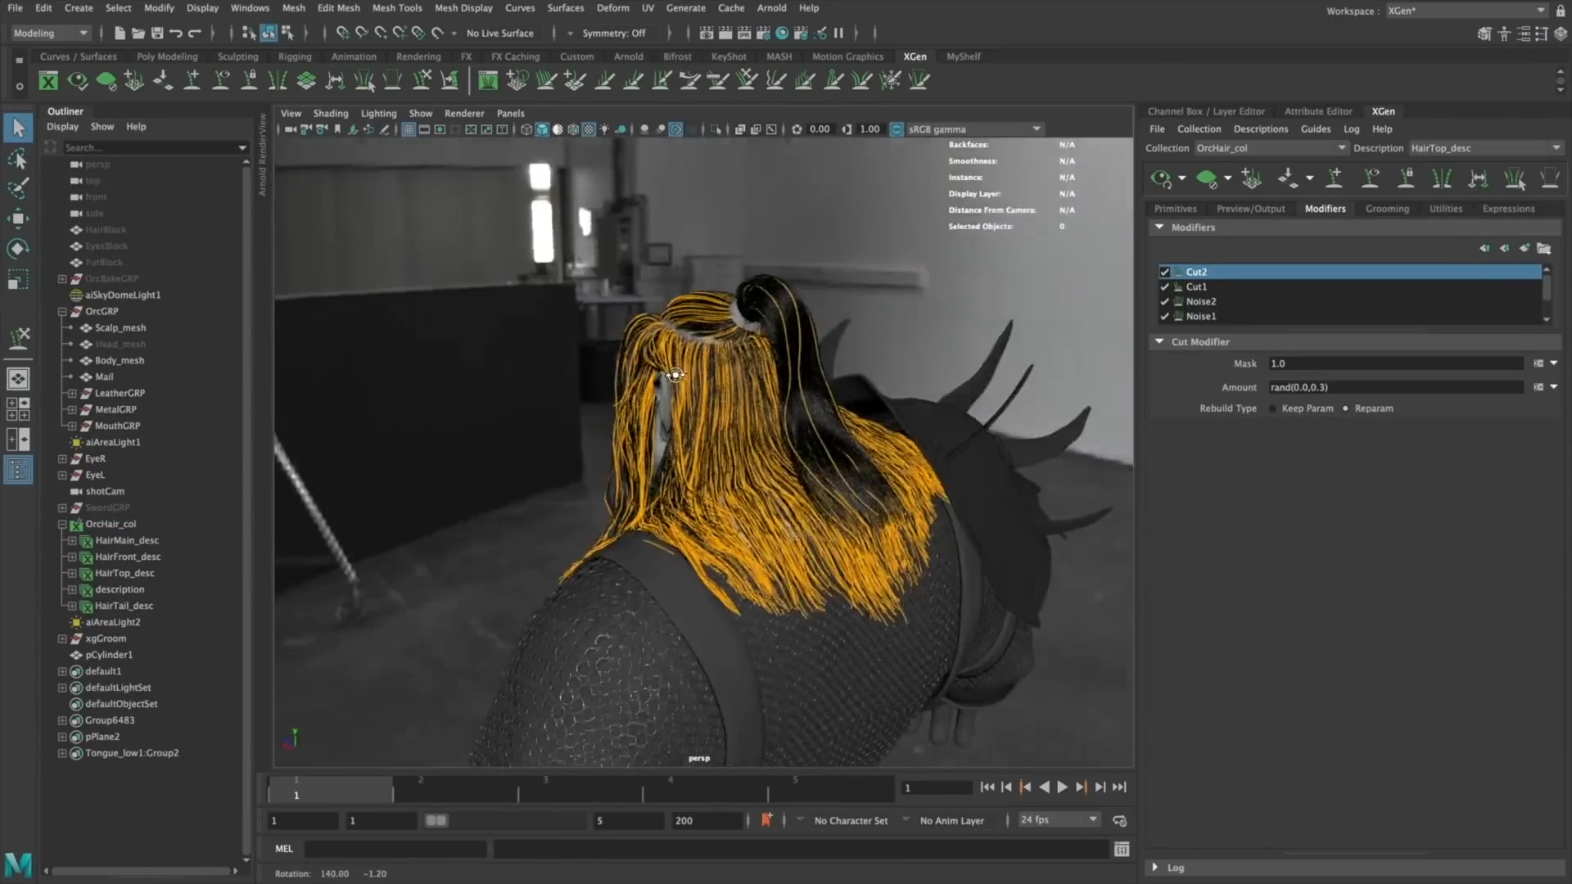Open the viewport Lighting menu
This screenshot has width=1572, height=884.
coord(378,114)
